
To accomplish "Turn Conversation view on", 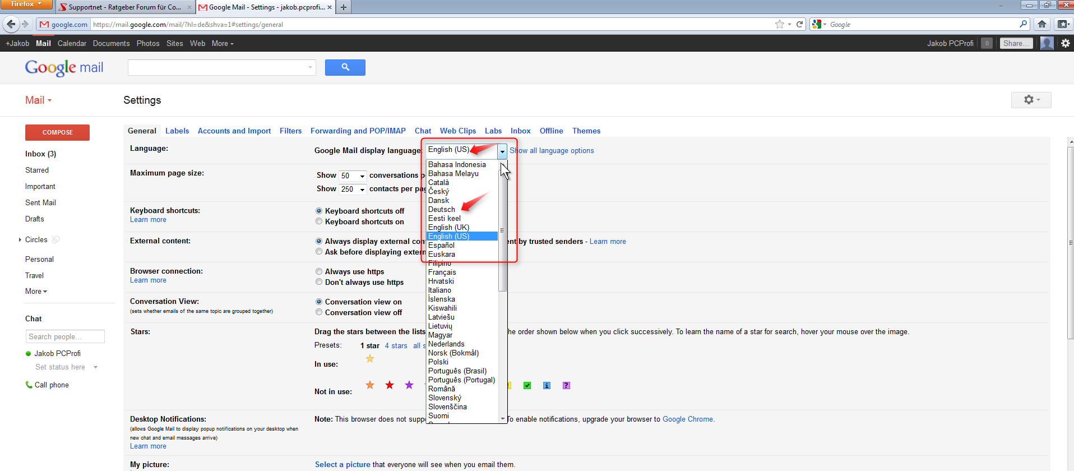I will (x=319, y=302).
